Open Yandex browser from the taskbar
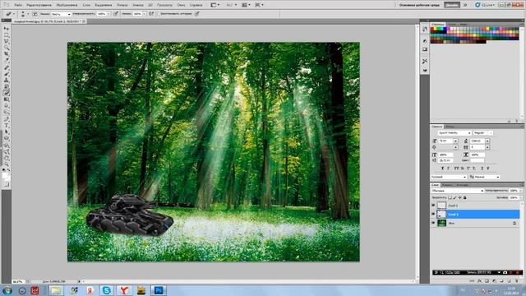The width and height of the screenshot is (526, 296). coord(124,290)
